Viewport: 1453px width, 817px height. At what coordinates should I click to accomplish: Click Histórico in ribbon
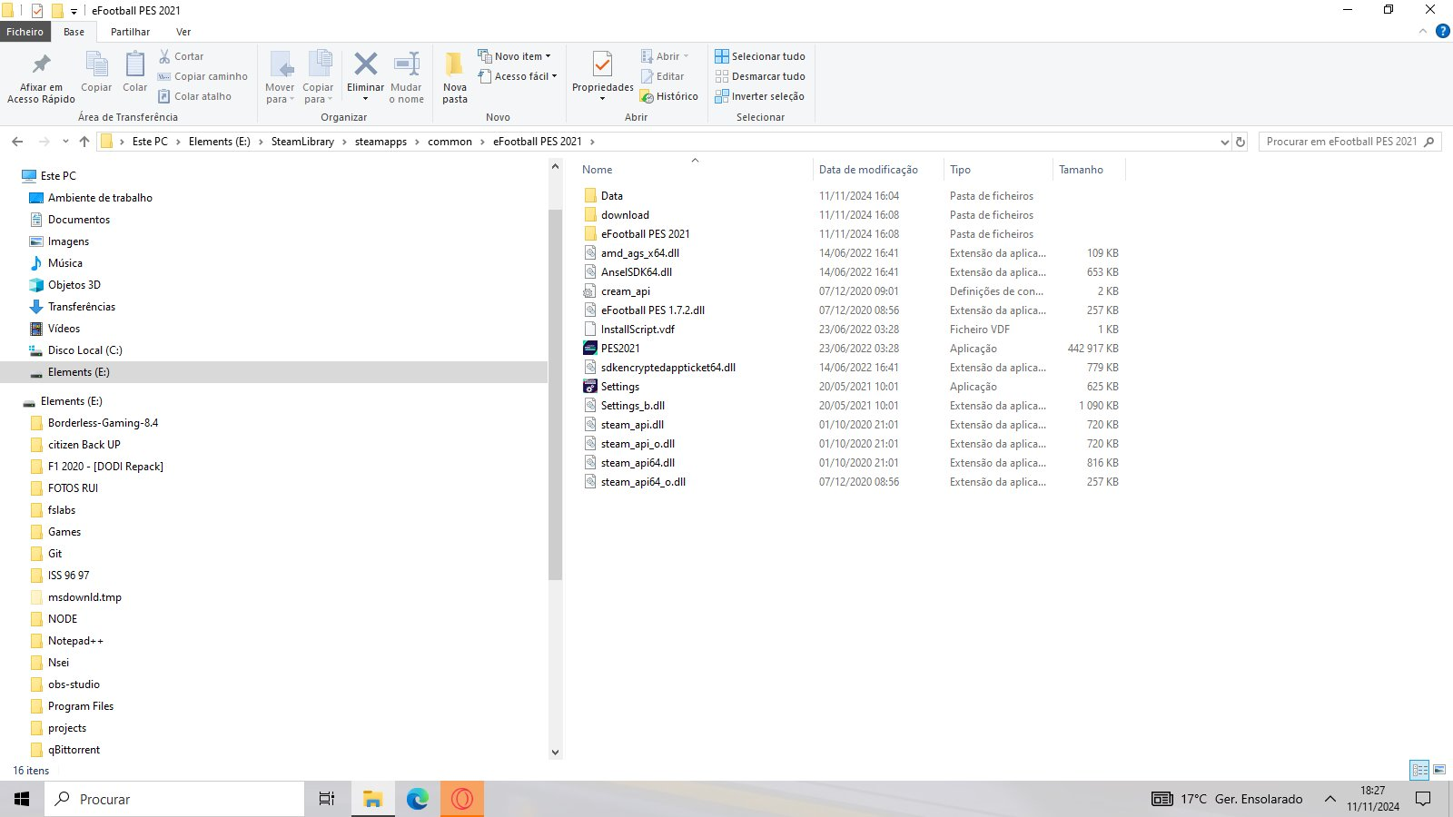[669, 96]
